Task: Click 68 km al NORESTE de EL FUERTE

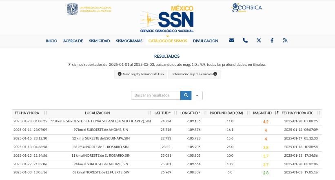Action: (101, 172)
